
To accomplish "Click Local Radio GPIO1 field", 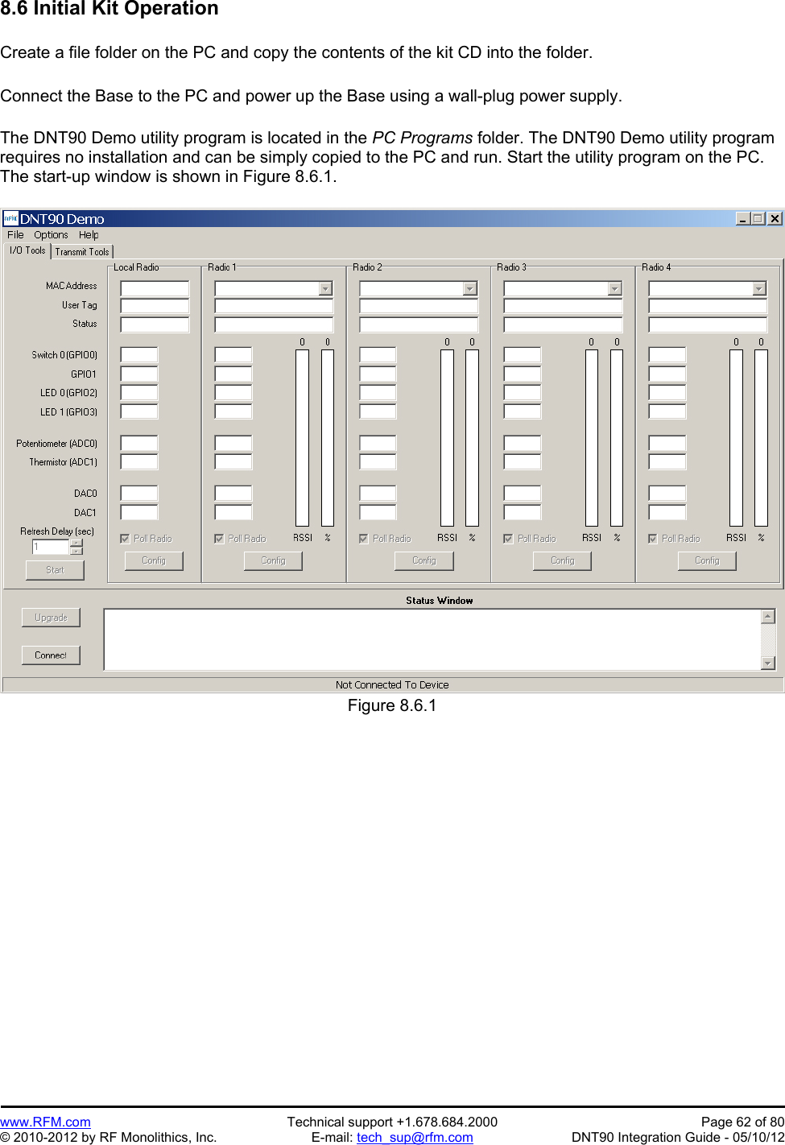I will coord(139,374).
